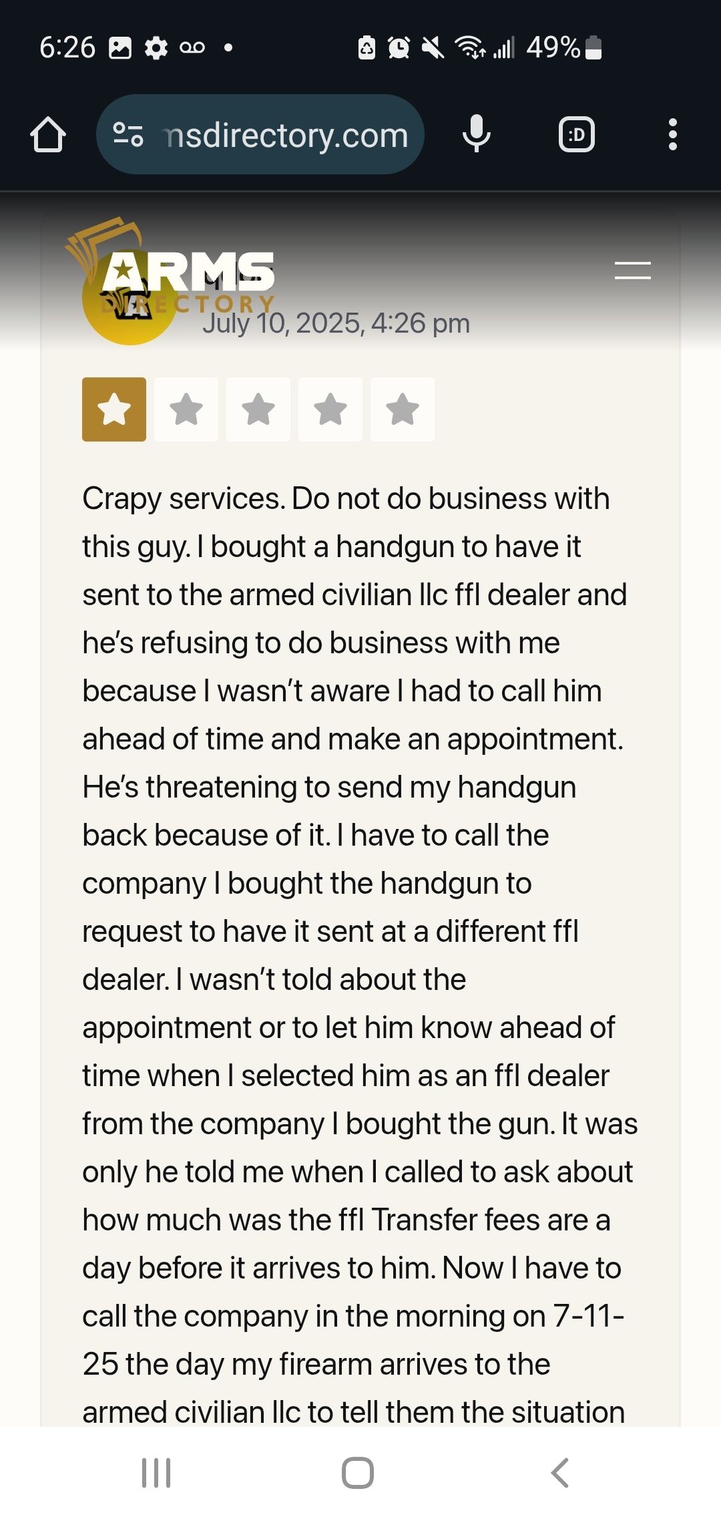Start voice search with microphone icon
Viewport: 721px width, 1523px height.
coord(477,134)
